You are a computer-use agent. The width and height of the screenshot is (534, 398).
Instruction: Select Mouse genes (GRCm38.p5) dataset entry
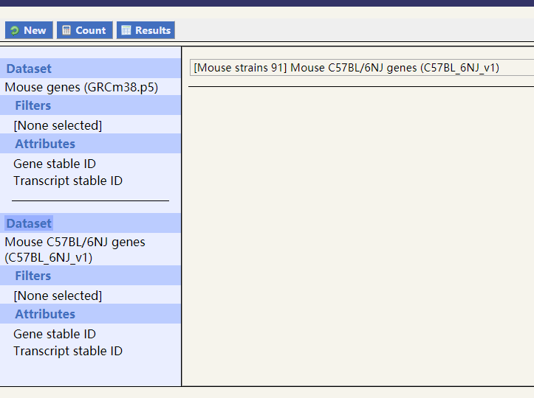[81, 87]
